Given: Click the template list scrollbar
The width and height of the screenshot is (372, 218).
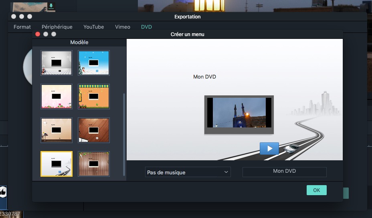Looking at the screenshot, I should 124,134.
